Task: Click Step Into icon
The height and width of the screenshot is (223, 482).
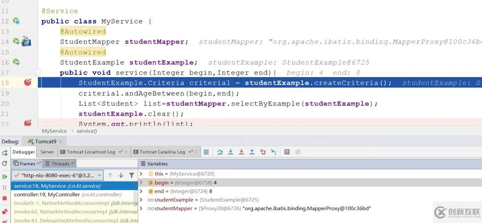Action: pyautogui.click(x=231, y=152)
